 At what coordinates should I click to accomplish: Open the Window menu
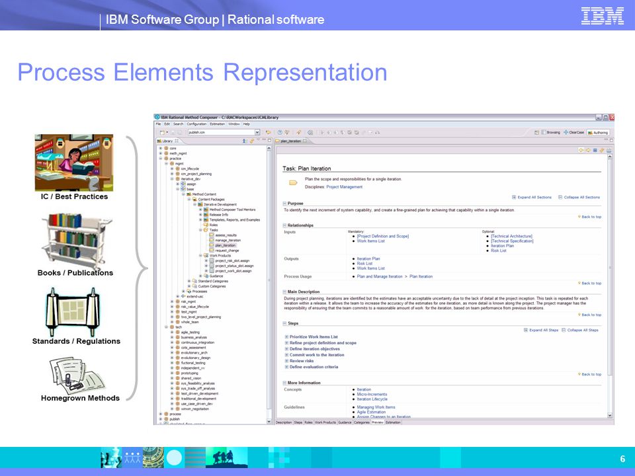pyautogui.click(x=233, y=124)
